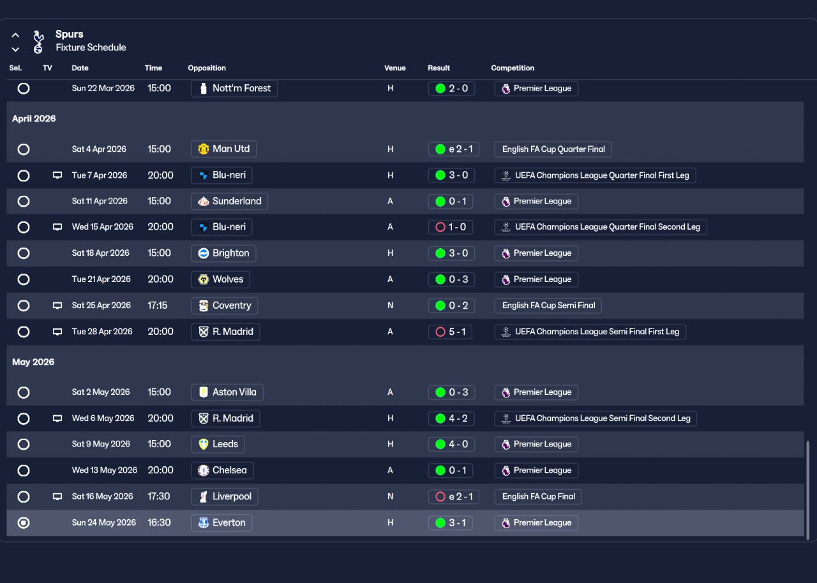Screen dimensions: 817x583
Task: Open English FA Cup Final competition
Action: [539, 496]
